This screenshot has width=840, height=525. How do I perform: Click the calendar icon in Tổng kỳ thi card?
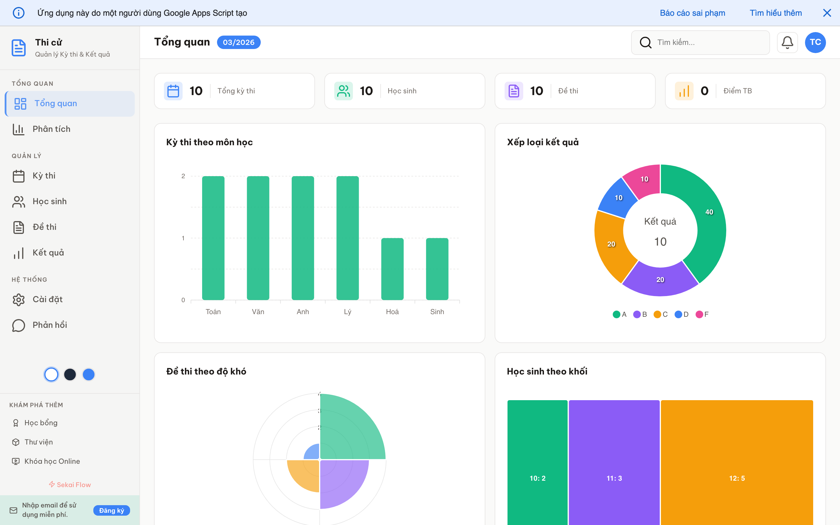click(x=173, y=91)
